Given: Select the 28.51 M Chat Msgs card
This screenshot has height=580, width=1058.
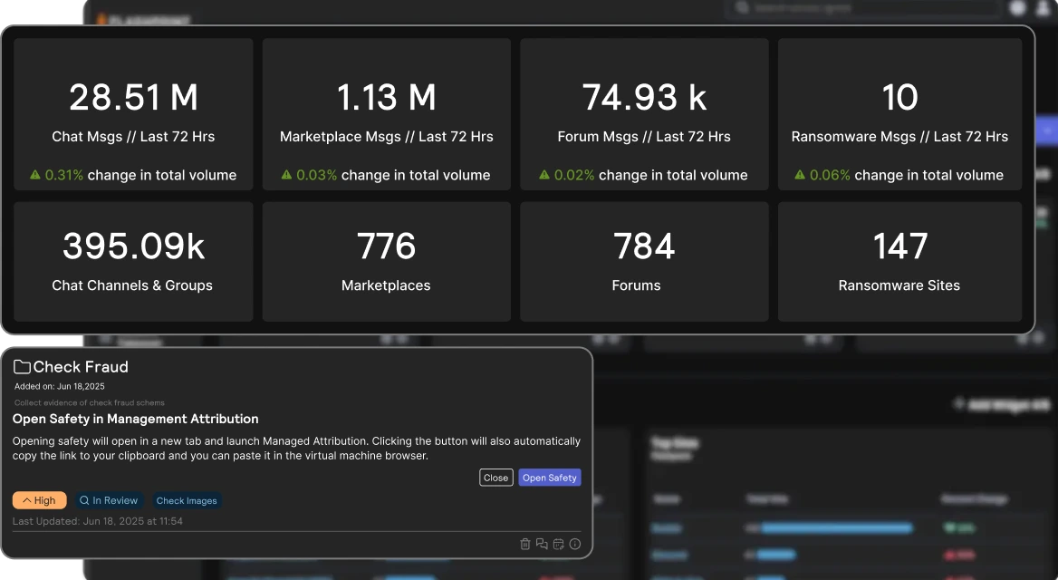Looking at the screenshot, I should (x=133, y=114).
